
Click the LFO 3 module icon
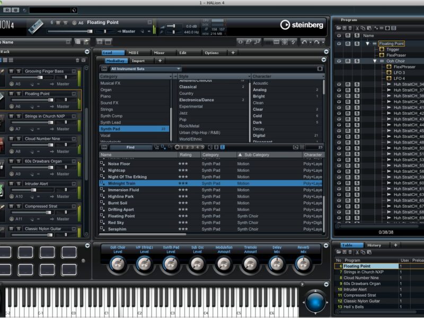[x=389, y=73]
